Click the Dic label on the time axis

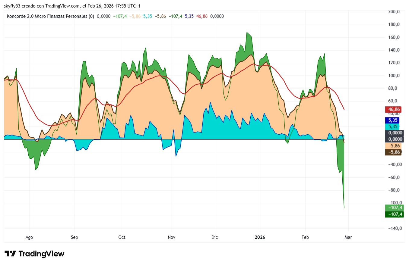215,237
